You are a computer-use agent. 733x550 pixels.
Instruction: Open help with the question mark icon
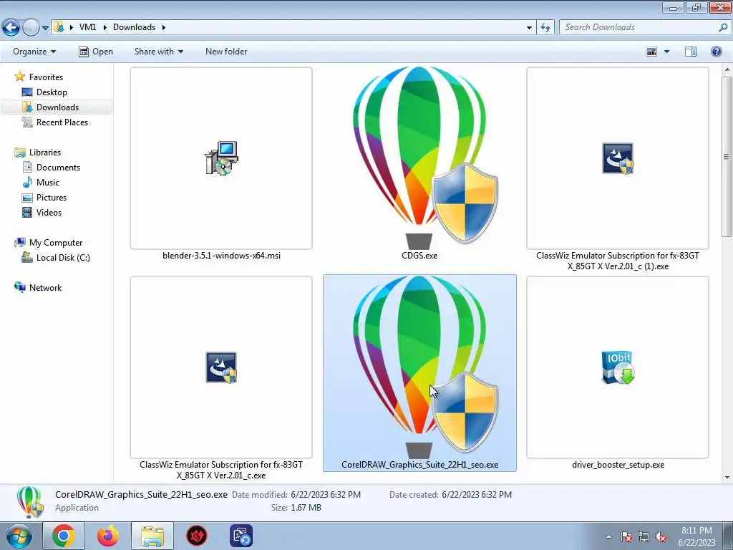click(716, 52)
